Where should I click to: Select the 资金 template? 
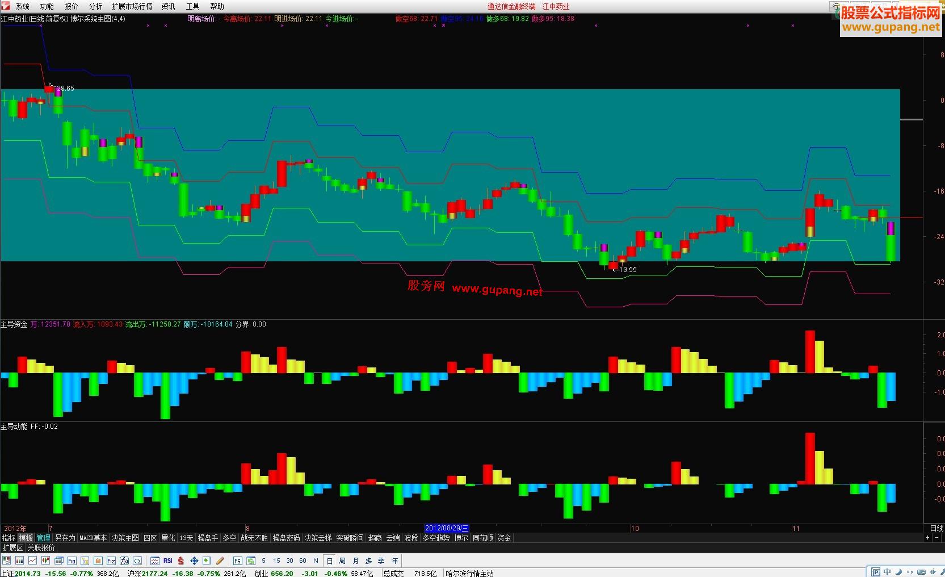tap(505, 538)
